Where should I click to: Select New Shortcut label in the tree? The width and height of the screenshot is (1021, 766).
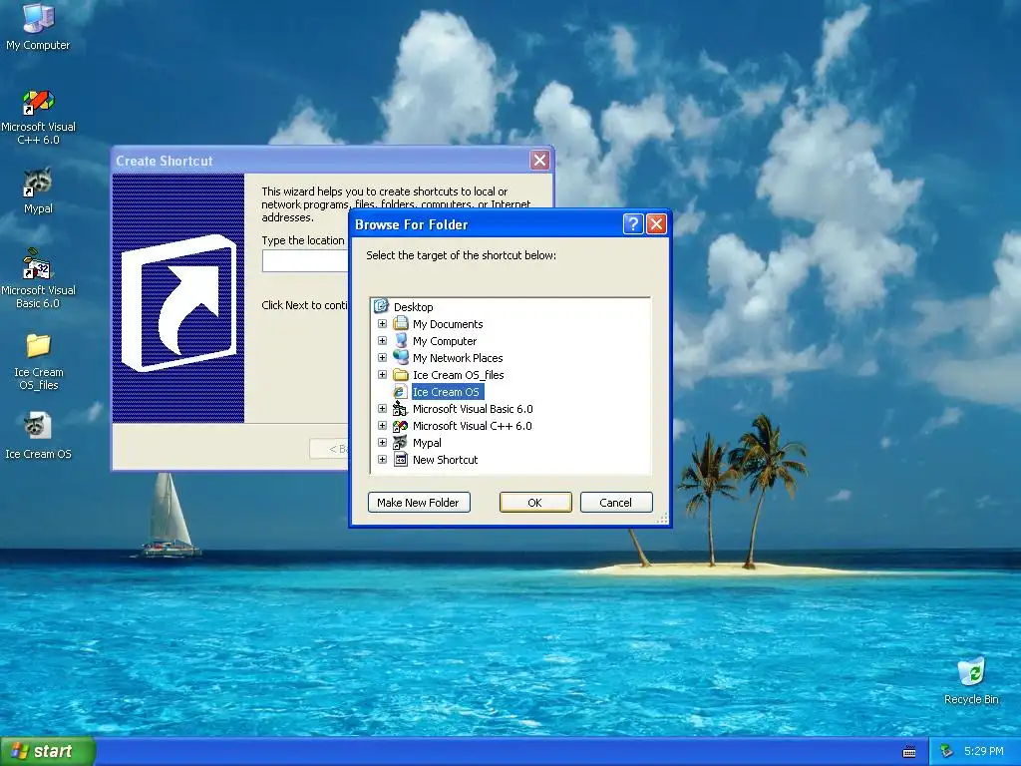pos(446,459)
